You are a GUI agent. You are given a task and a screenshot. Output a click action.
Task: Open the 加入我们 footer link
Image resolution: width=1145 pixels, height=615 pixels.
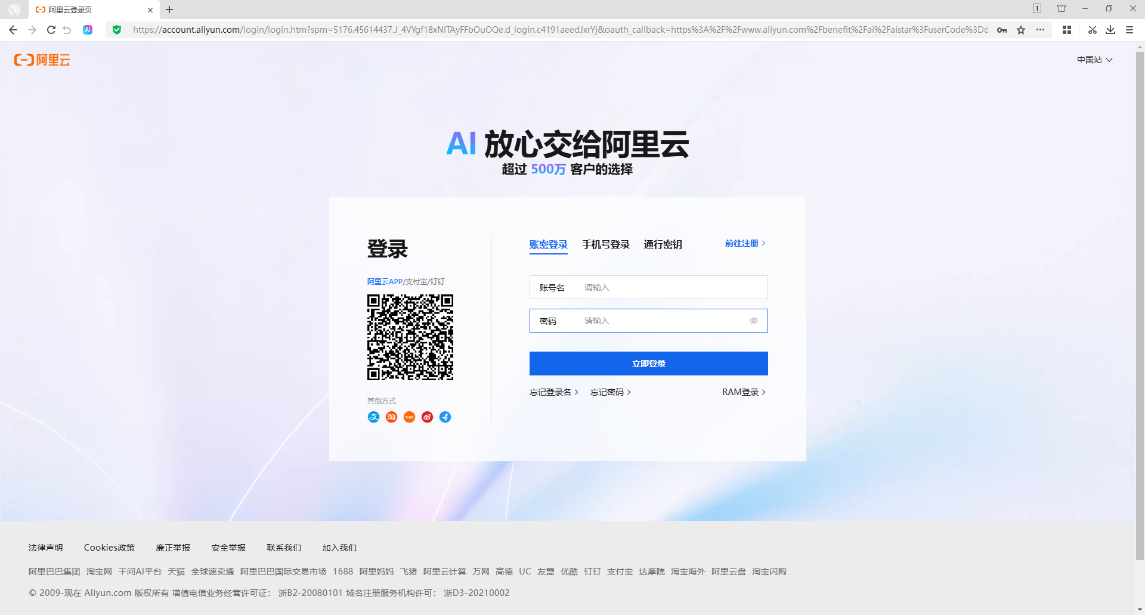[x=339, y=548]
